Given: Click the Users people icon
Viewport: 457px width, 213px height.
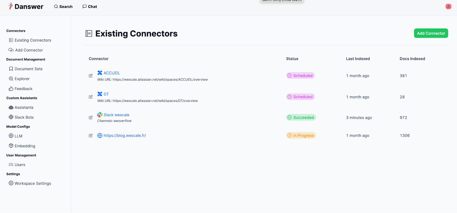Looking at the screenshot, I should pos(11,165).
